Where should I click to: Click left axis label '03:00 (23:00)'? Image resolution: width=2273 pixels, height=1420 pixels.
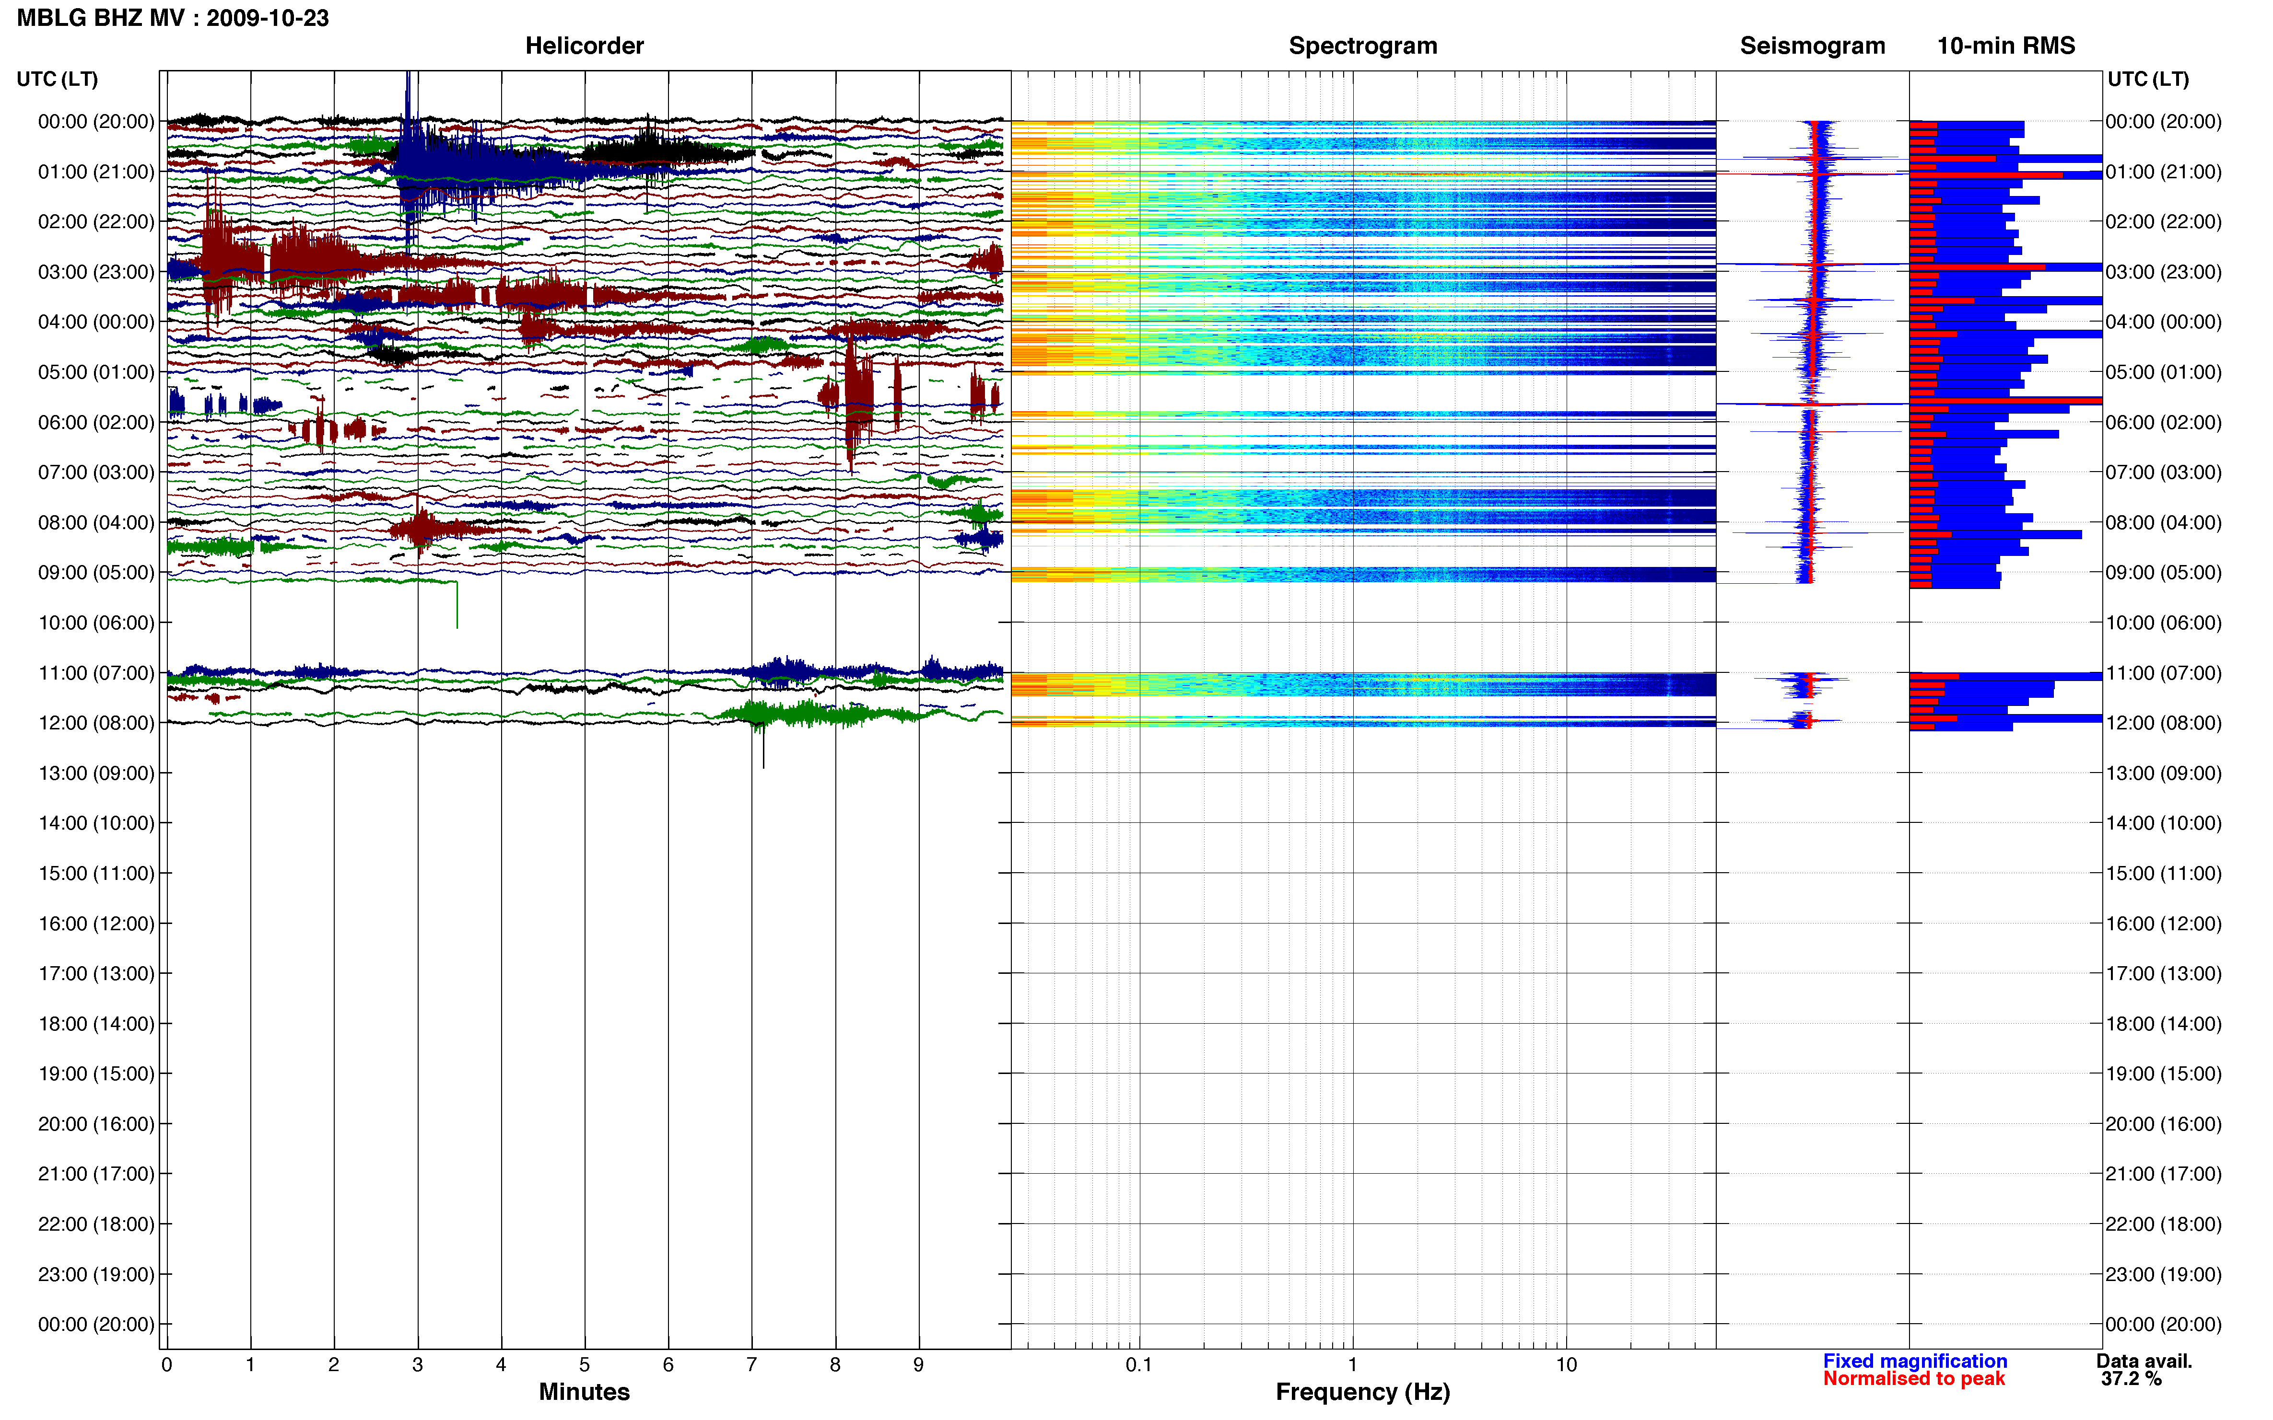[96, 271]
